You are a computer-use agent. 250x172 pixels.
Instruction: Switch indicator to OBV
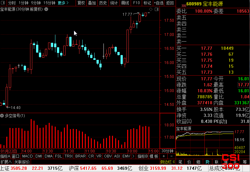pos(108,156)
